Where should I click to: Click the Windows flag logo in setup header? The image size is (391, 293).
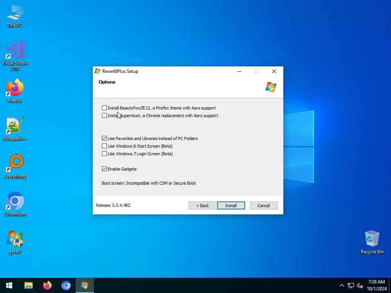[271, 87]
